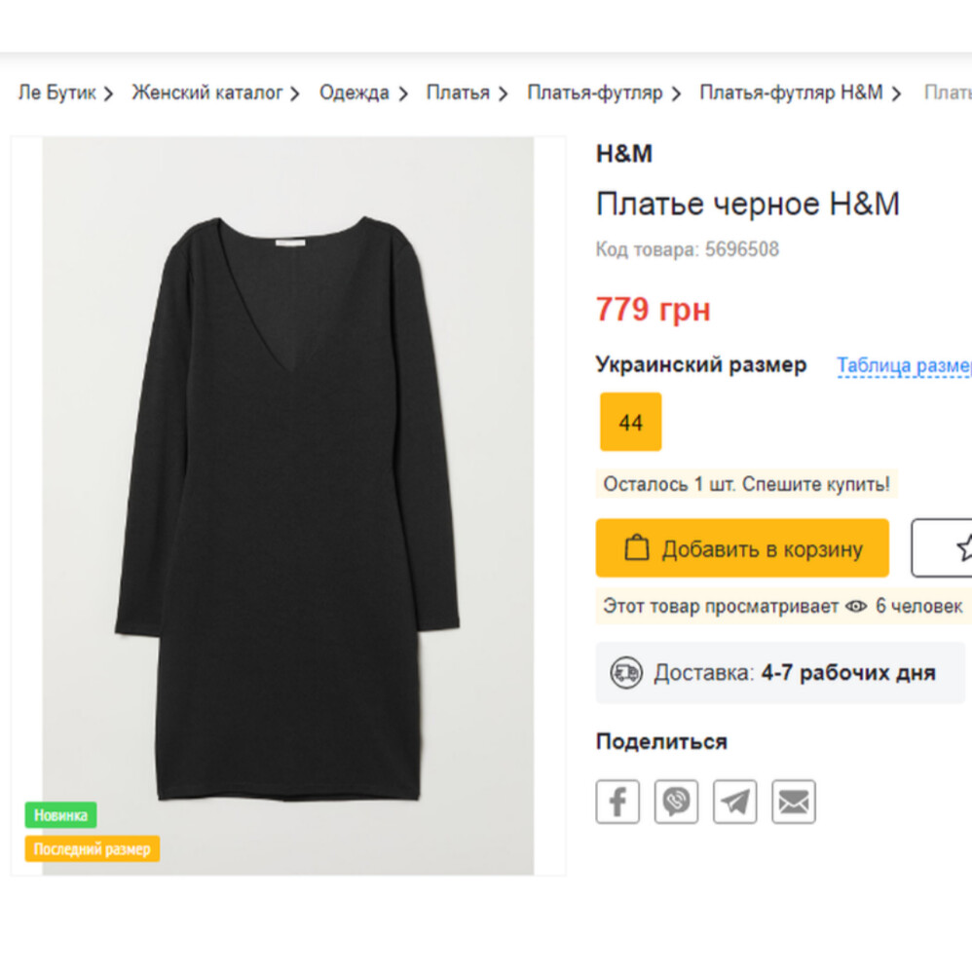Share the product by email icon
Screen dimensions: 972x974
tap(794, 802)
